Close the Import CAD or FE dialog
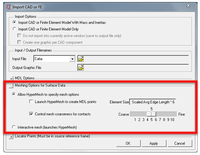 pyautogui.click(x=188, y=6)
